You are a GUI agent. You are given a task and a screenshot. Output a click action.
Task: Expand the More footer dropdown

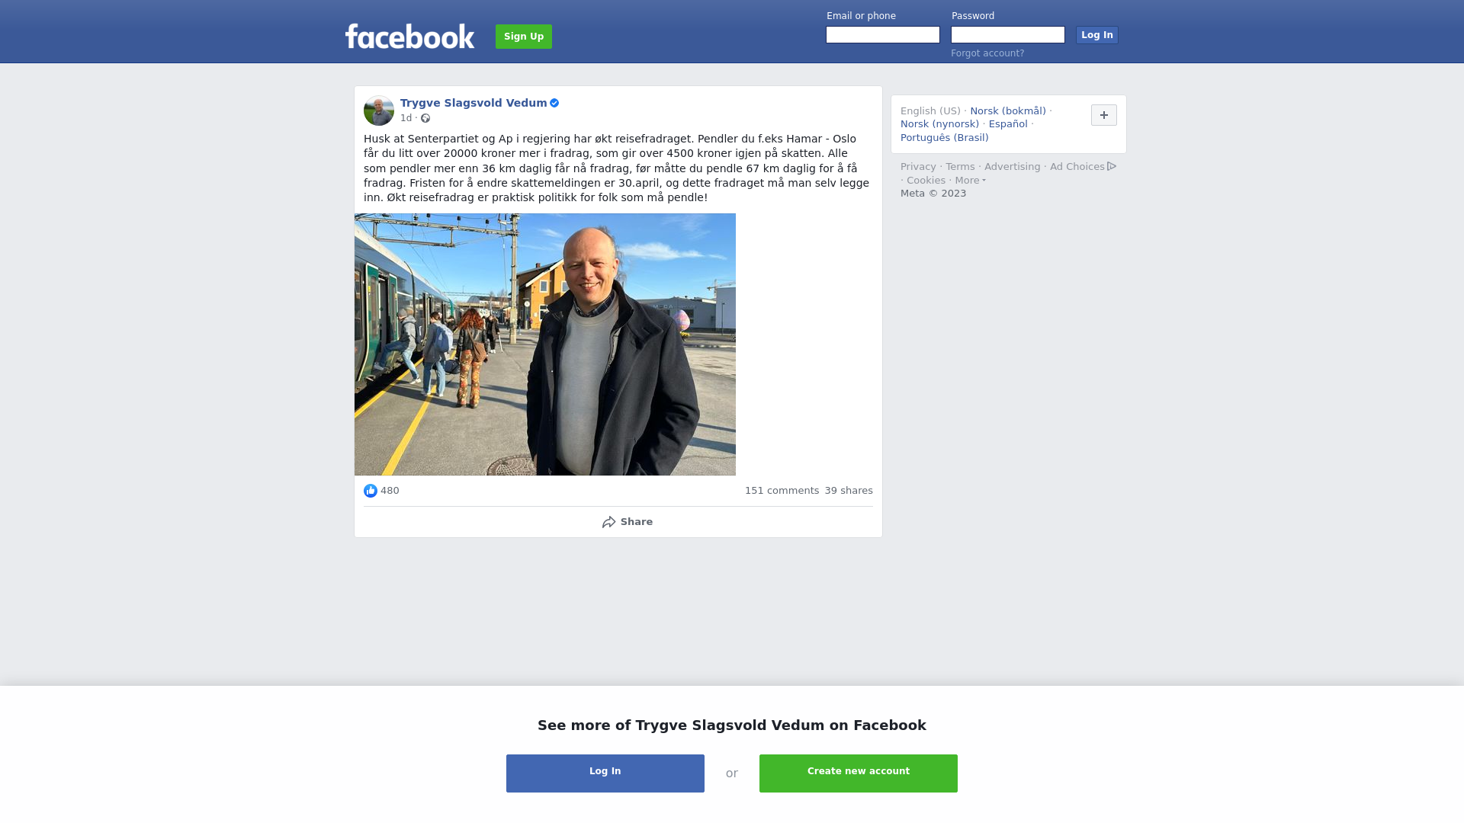pyautogui.click(x=970, y=181)
